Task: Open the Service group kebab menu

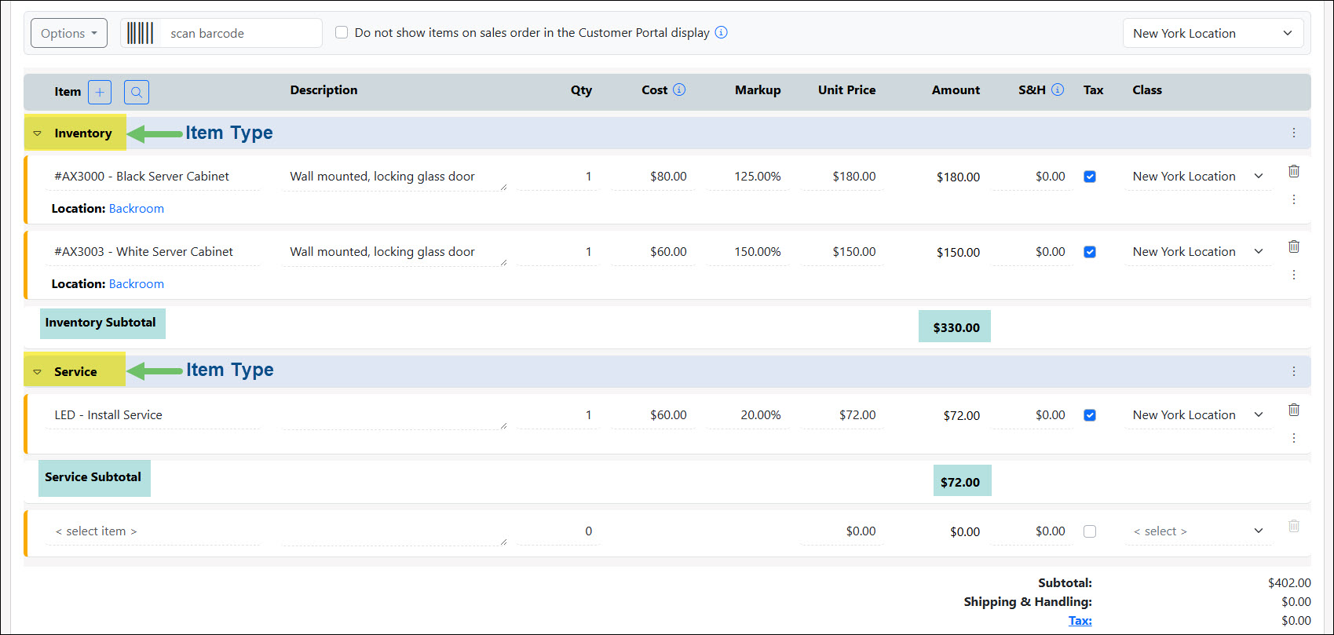Action: [x=1294, y=371]
